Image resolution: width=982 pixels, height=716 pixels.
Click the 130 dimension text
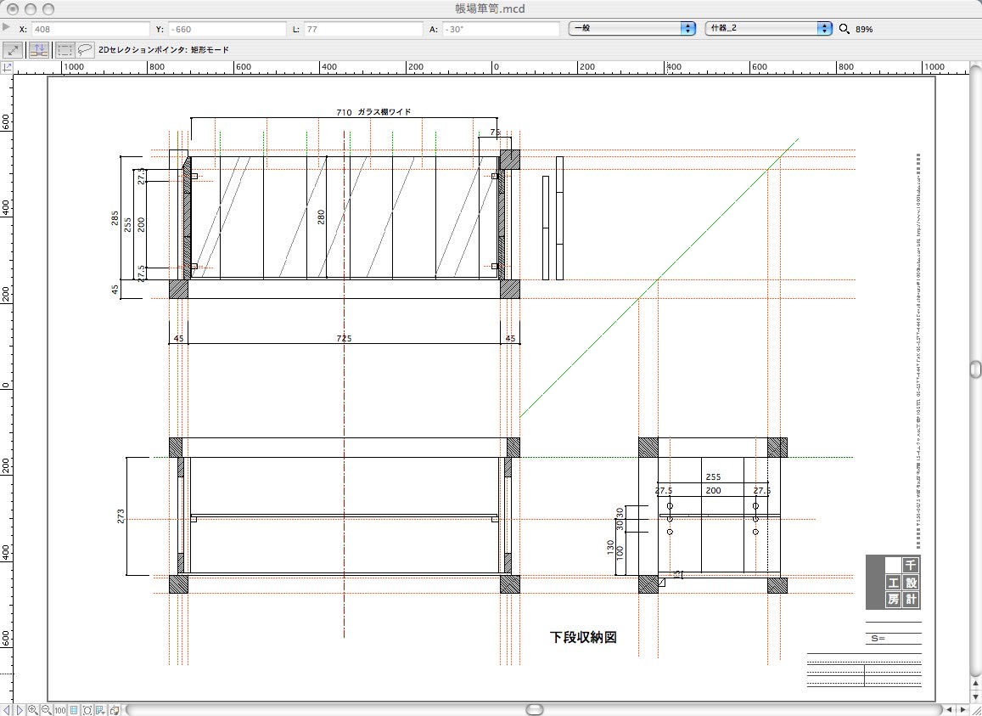[610, 547]
